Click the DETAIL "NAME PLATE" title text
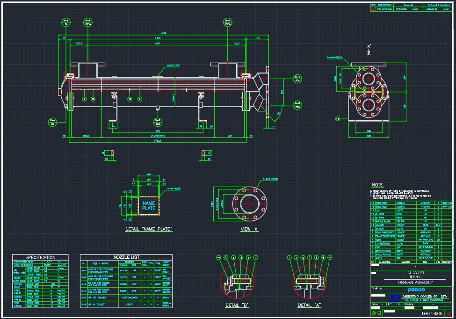 coord(149,229)
